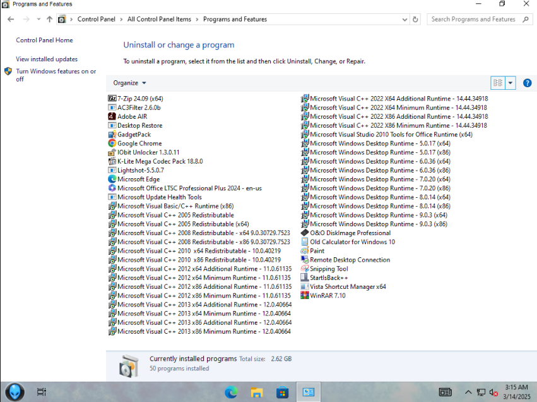The image size is (537, 402).
Task: Open Control Panel Home link
Action: (x=45, y=40)
